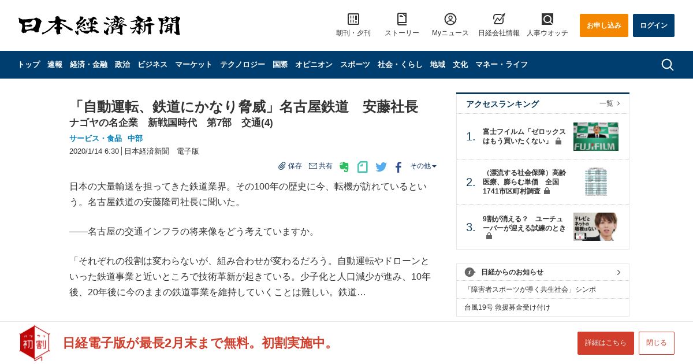Click the アクセスランキング heading
The width and height of the screenshot is (693, 364).
tap(502, 104)
